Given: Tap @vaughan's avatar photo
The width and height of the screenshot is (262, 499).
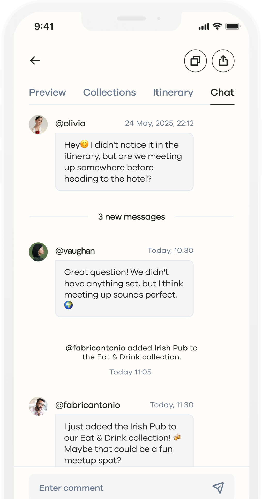Looking at the screenshot, I should (38, 252).
